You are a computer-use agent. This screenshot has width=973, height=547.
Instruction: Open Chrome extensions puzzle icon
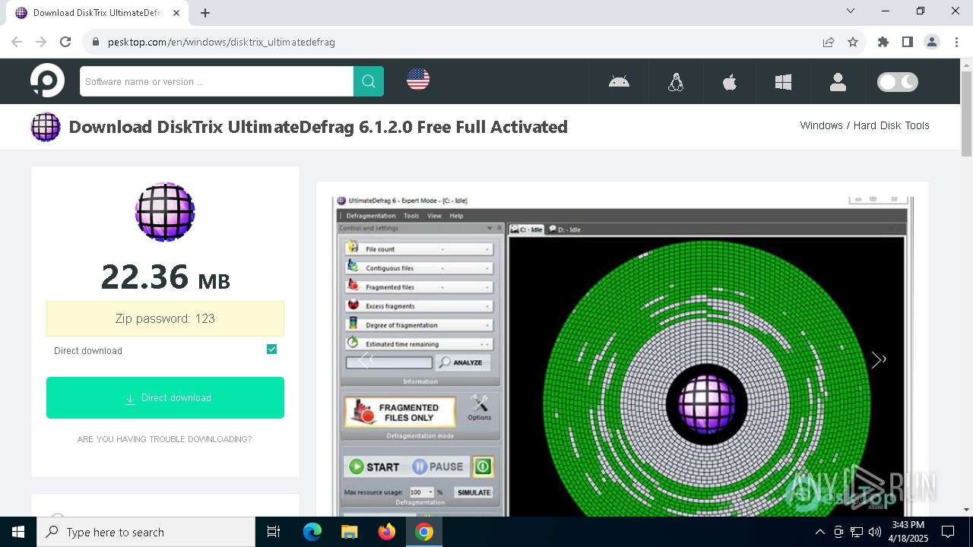click(883, 42)
